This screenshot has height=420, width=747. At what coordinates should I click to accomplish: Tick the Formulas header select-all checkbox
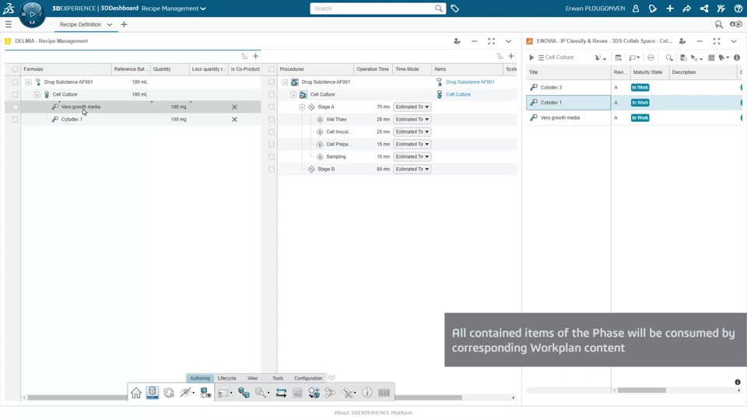tap(16, 69)
